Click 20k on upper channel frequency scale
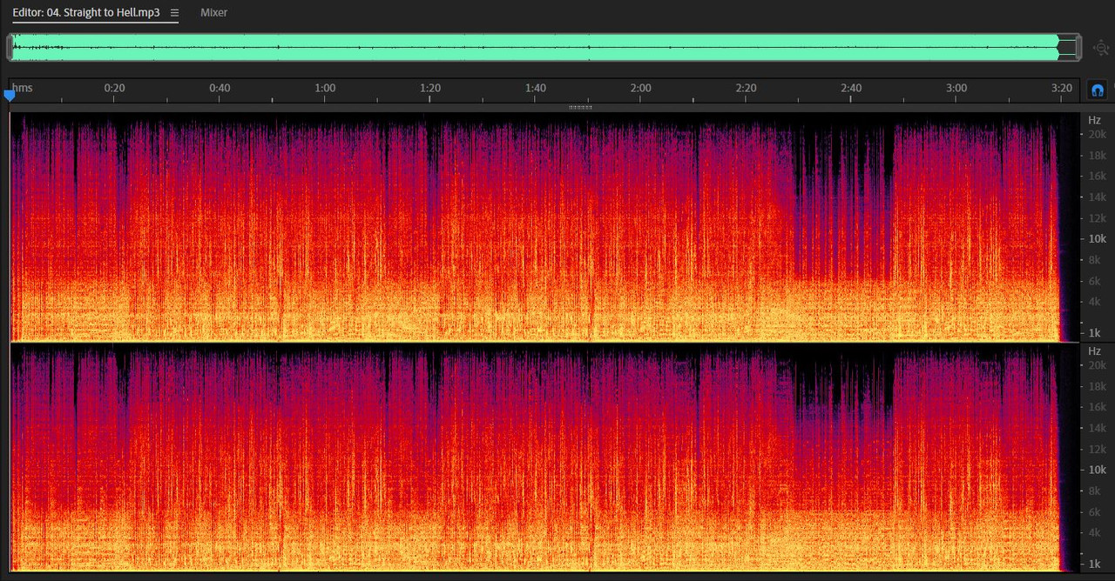This screenshot has width=1115, height=581. click(x=1097, y=135)
